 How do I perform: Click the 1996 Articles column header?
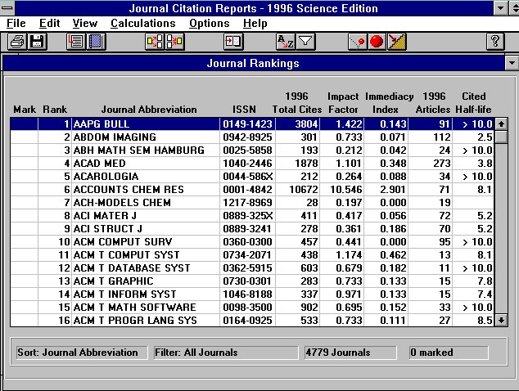point(433,103)
